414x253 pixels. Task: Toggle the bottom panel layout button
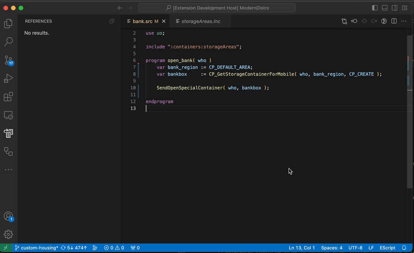coord(385,8)
